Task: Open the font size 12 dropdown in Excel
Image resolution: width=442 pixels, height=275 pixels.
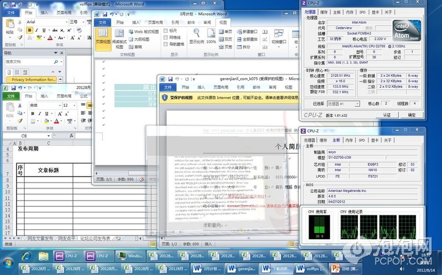Action: (x=74, y=105)
